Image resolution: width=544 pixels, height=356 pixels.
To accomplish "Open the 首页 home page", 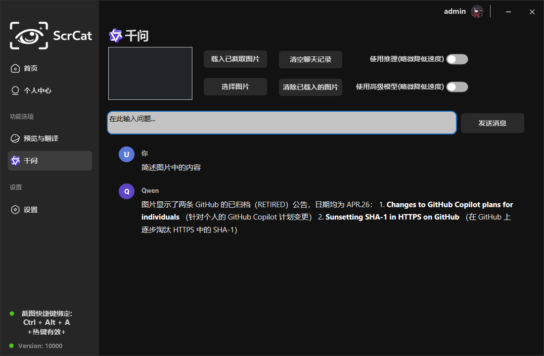I will click(x=50, y=68).
